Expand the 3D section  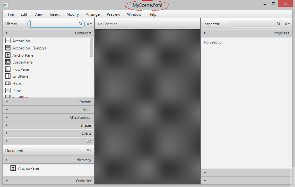[48, 141]
